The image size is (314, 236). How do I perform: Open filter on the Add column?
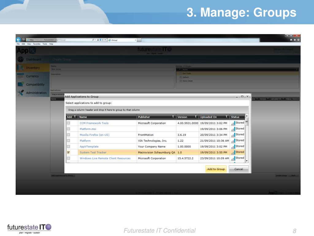(x=75, y=117)
